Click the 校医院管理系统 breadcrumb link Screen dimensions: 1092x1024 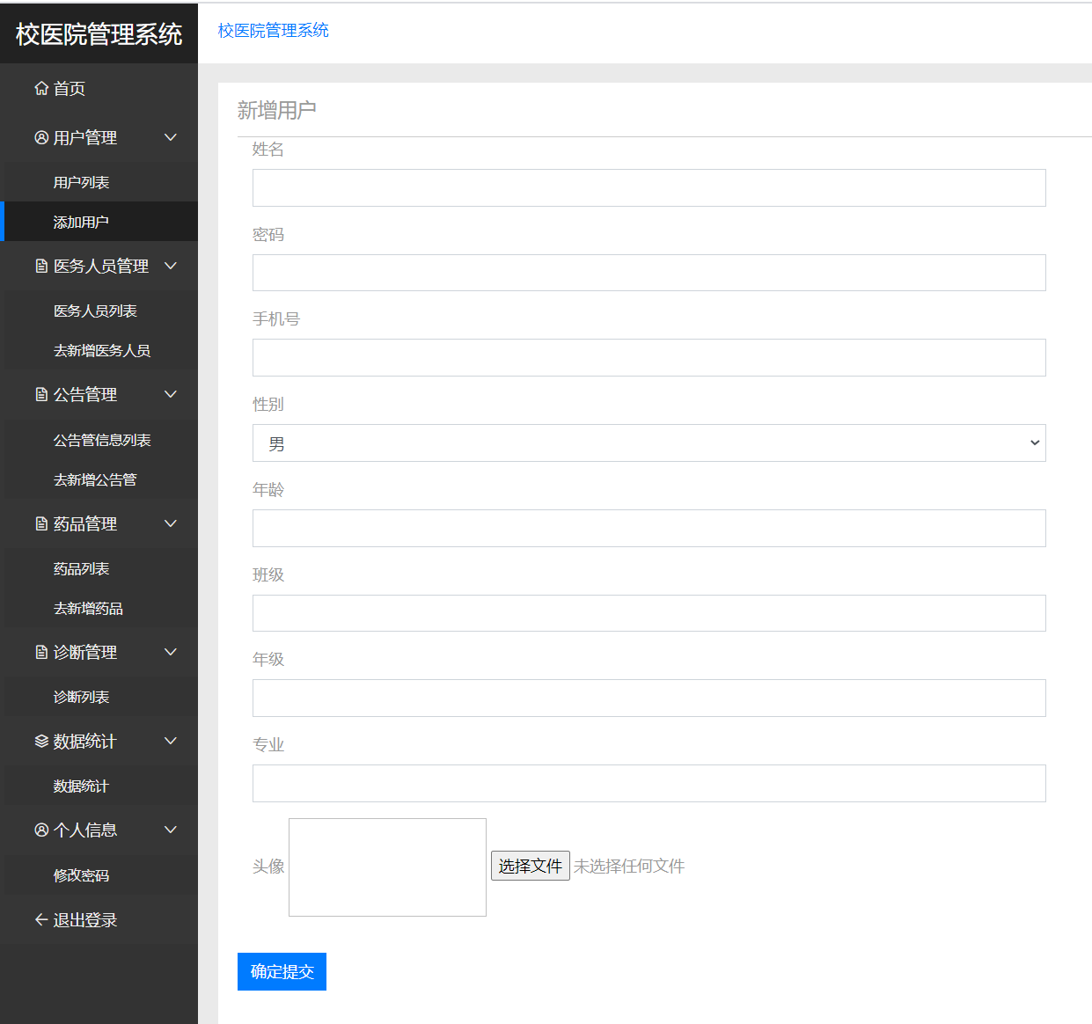pos(273,31)
